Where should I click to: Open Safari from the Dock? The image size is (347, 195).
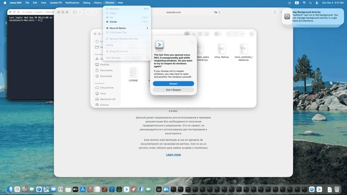coord(39,189)
